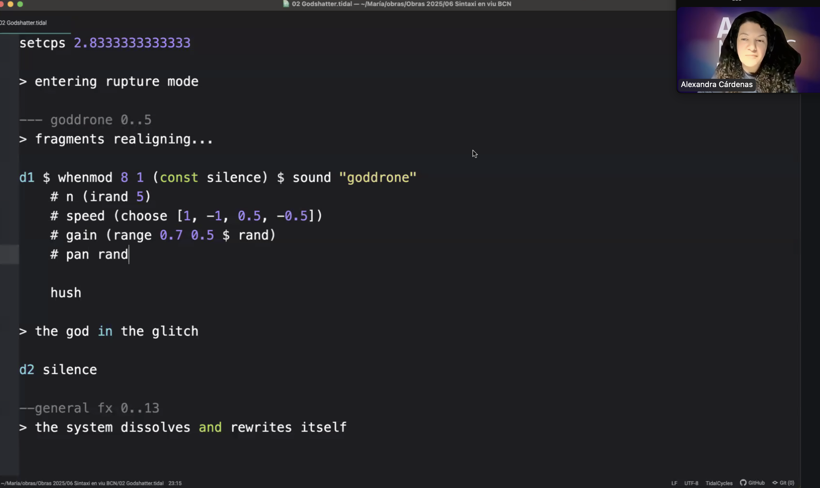Viewport: 820px width, 488px height.
Task: Select the 02 Godshatter.tidal tab
Action: [x=24, y=23]
